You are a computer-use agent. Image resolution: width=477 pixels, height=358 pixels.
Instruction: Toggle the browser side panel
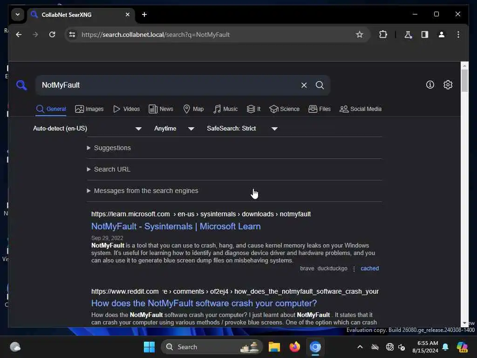coord(425,34)
